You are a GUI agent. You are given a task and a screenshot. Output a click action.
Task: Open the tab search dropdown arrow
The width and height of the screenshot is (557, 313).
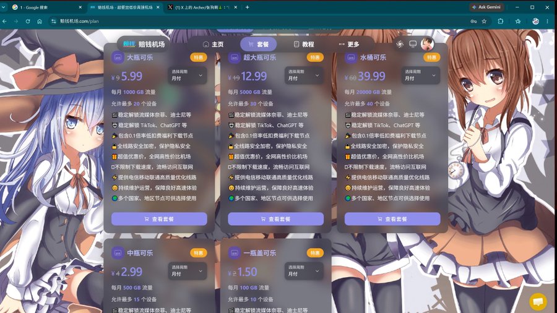coord(4,7)
